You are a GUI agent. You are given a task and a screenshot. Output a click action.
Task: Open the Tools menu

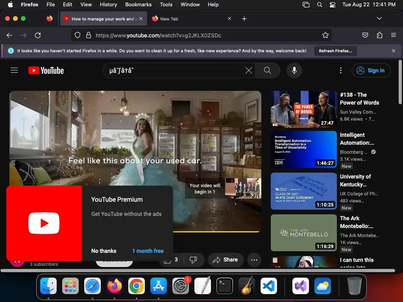pos(166,4)
